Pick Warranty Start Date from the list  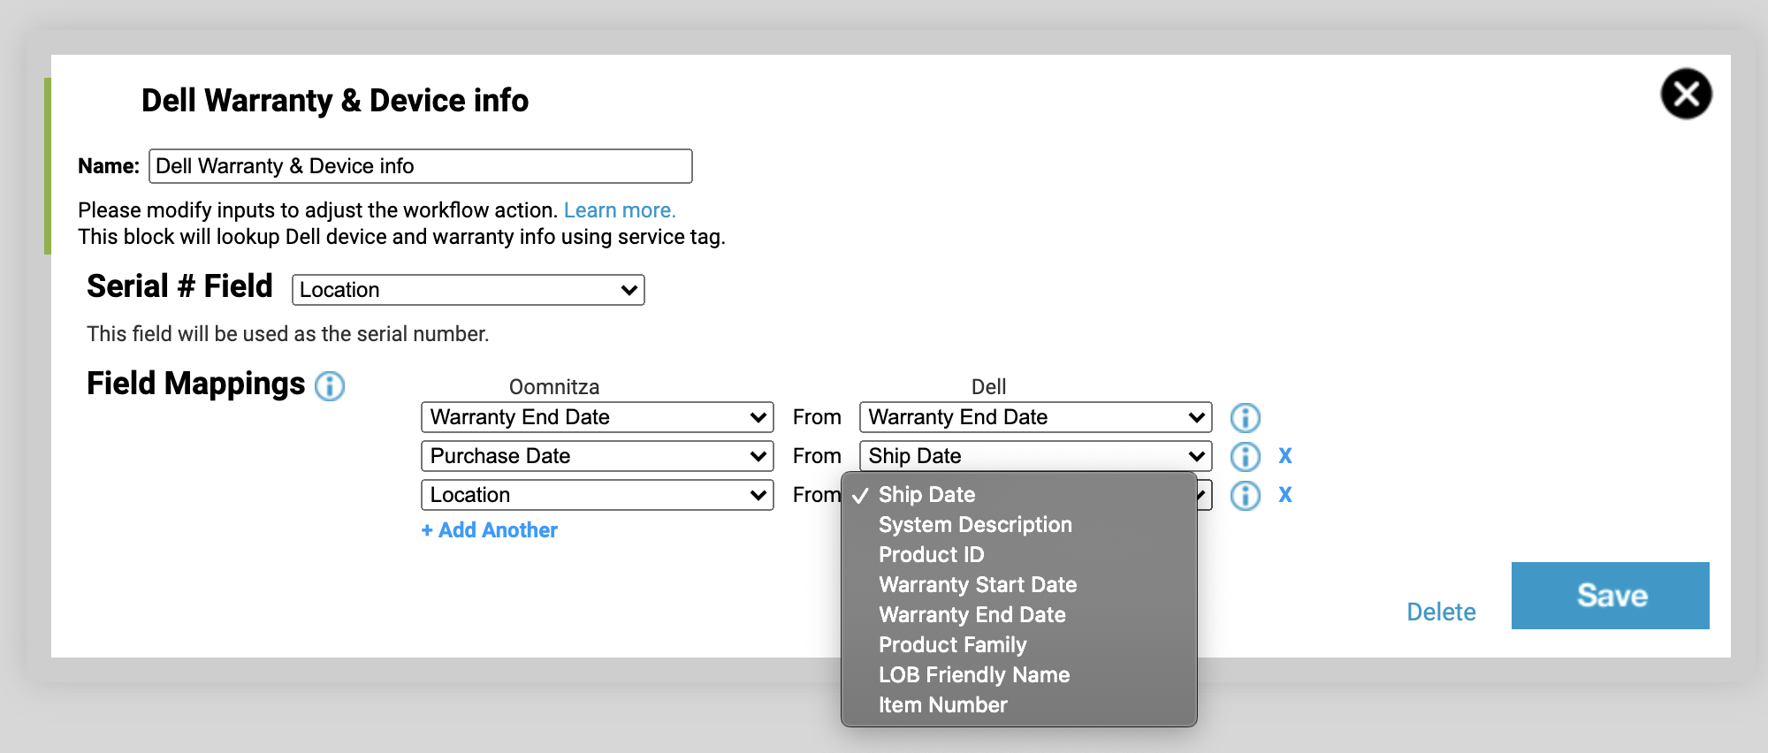(977, 585)
